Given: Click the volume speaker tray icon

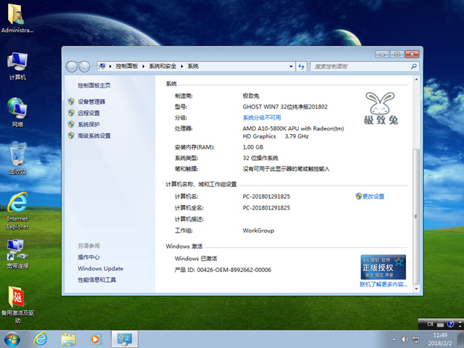Looking at the screenshot, I should point(405,339).
